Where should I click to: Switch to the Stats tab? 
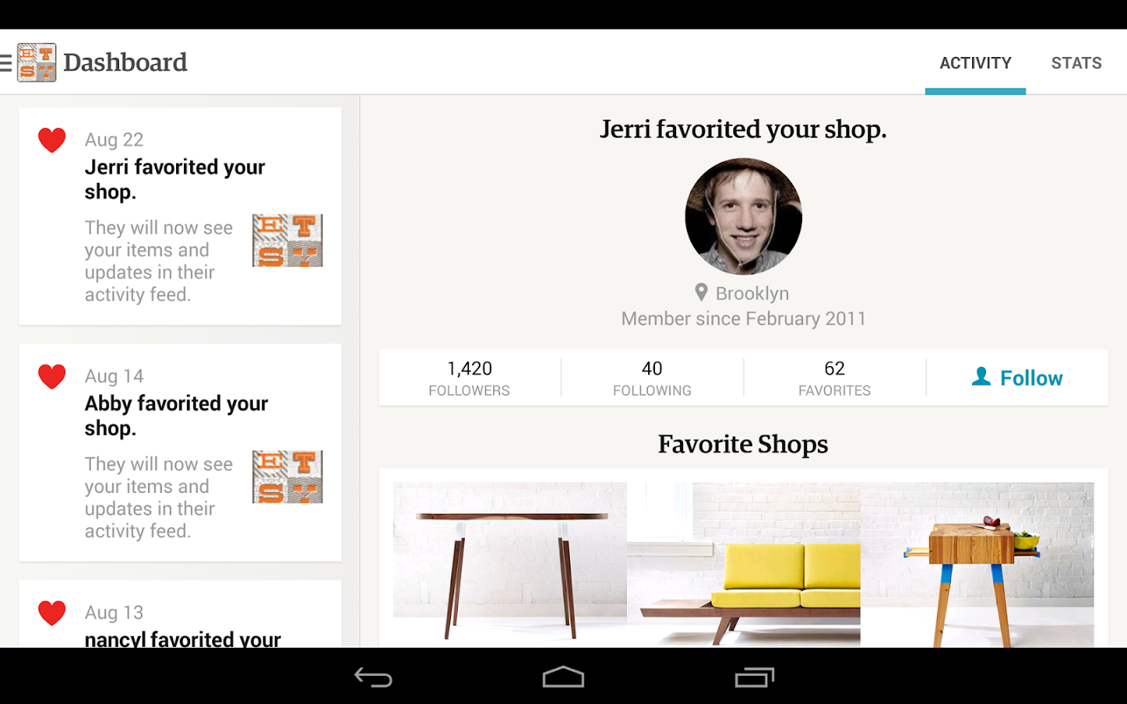tap(1076, 63)
